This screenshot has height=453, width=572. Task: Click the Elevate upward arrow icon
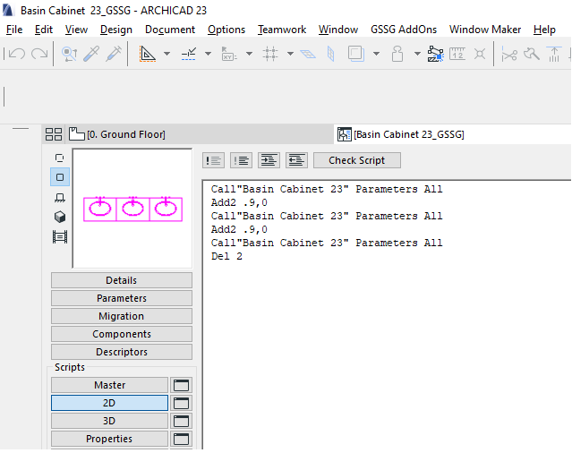point(554,54)
